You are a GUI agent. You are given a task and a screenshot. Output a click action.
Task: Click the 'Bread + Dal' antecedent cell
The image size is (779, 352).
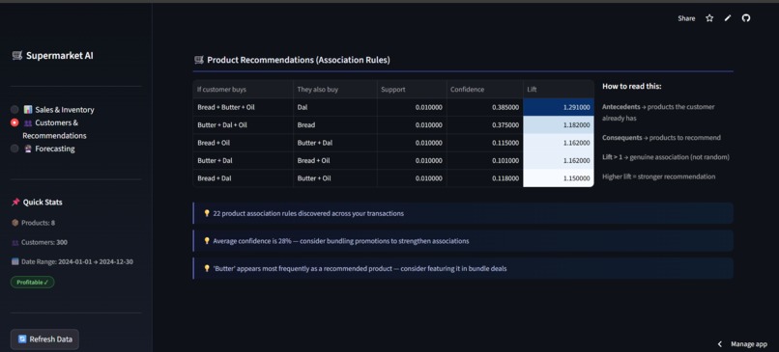[243, 178]
